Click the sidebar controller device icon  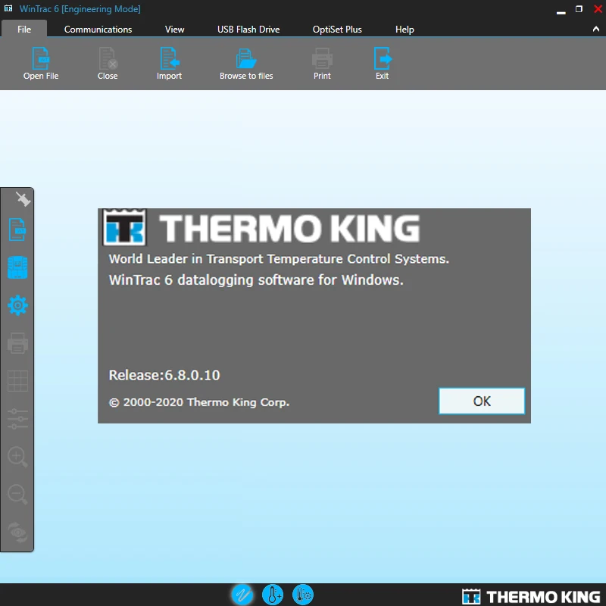coord(17,267)
